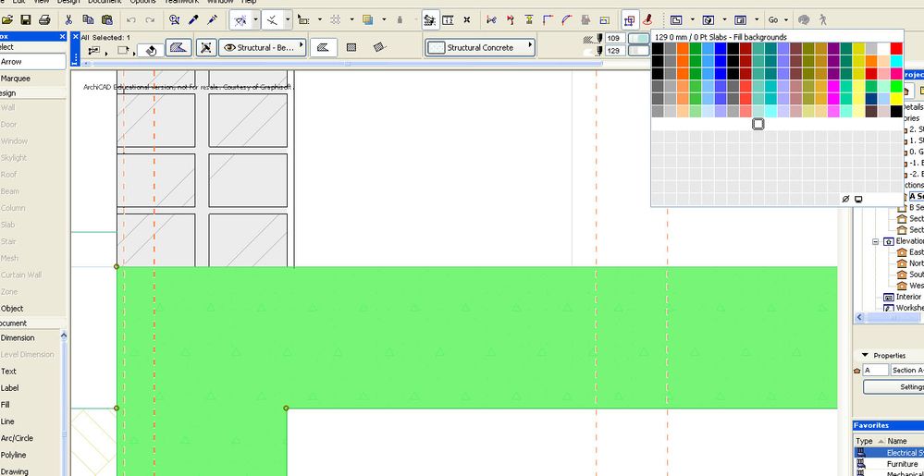Click the curved edge toolbar icon
This screenshot has height=476, width=924.
566,20
